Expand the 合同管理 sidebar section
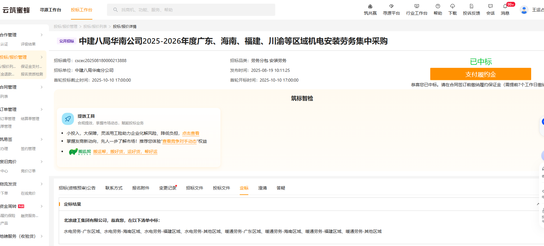544x246 pixels. coord(42,87)
